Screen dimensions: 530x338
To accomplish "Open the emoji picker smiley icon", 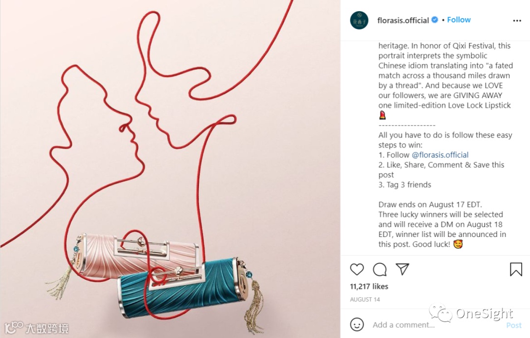I will click(x=357, y=324).
